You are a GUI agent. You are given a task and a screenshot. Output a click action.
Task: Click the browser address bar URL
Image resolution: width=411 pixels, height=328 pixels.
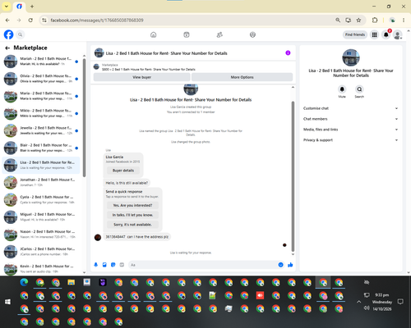point(97,20)
